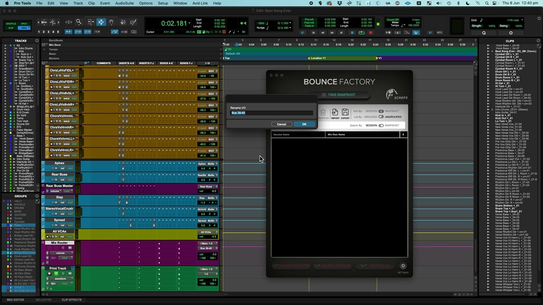The width and height of the screenshot is (543, 305).
Task: Click Bounce Session button
Action: pos(333,266)
